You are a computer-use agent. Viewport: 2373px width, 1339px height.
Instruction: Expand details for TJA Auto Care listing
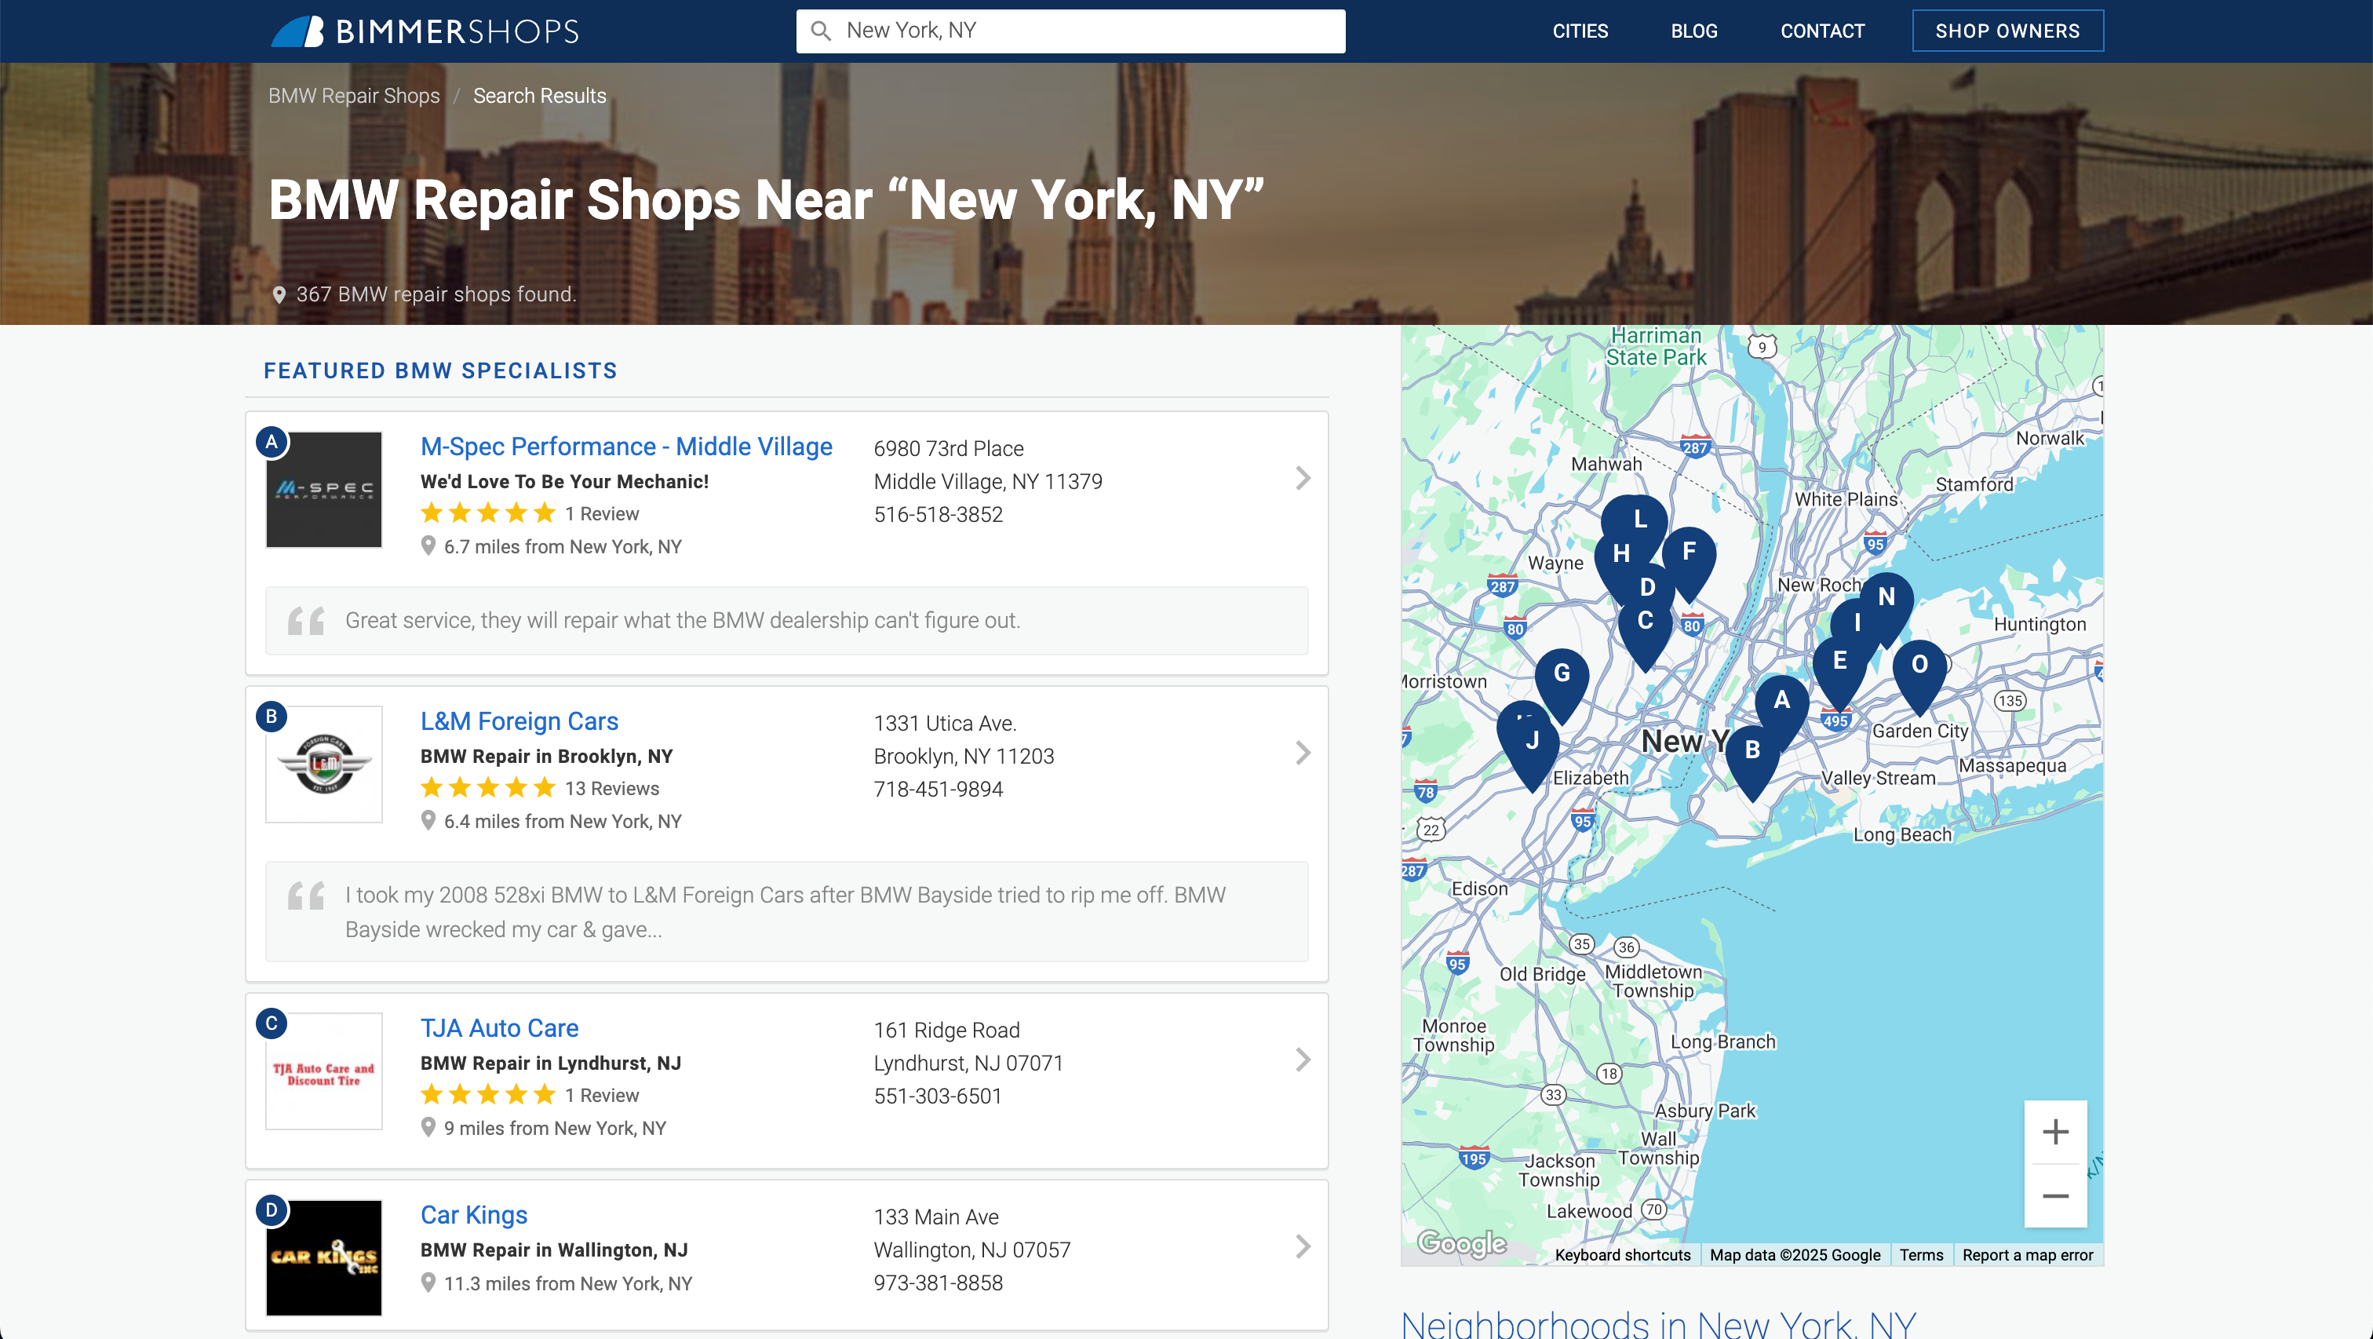click(x=1302, y=1060)
